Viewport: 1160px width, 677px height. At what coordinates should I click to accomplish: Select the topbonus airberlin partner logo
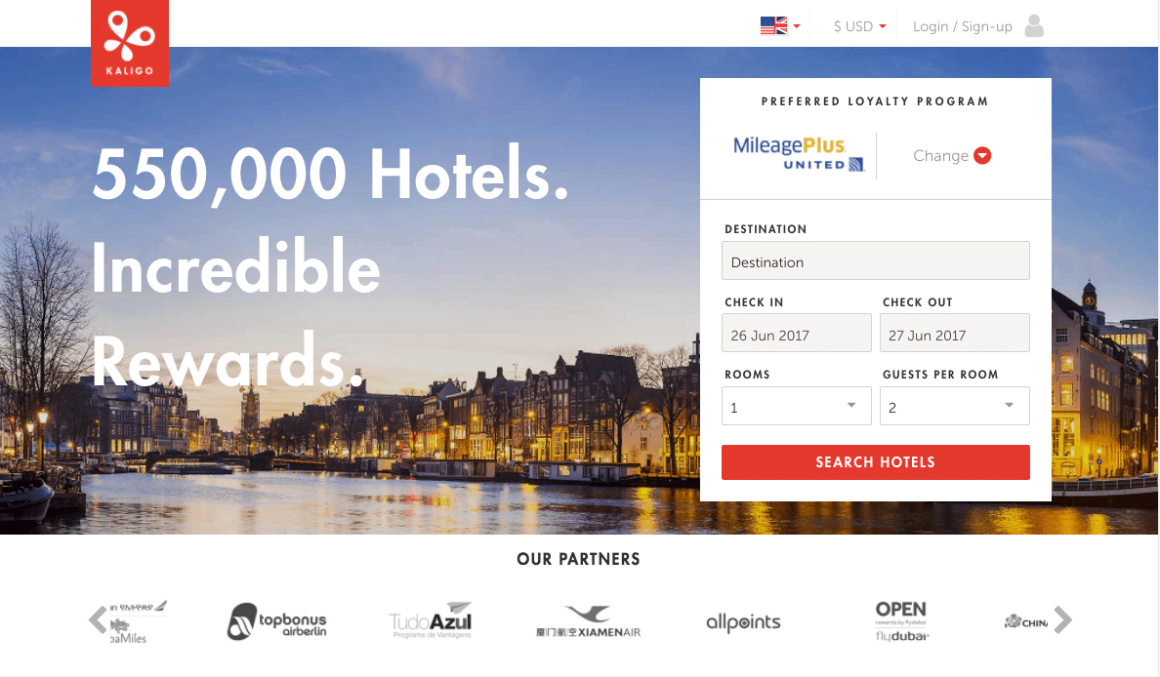276,621
